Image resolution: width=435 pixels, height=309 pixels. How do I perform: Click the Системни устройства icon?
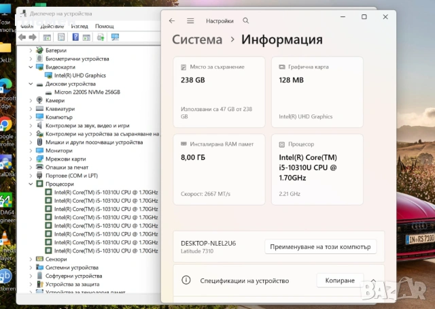pos(39,267)
